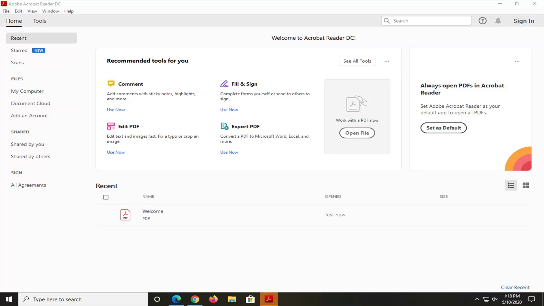The height and width of the screenshot is (306, 544).
Task: Select Shared by others in the sidebar
Action: pos(30,156)
